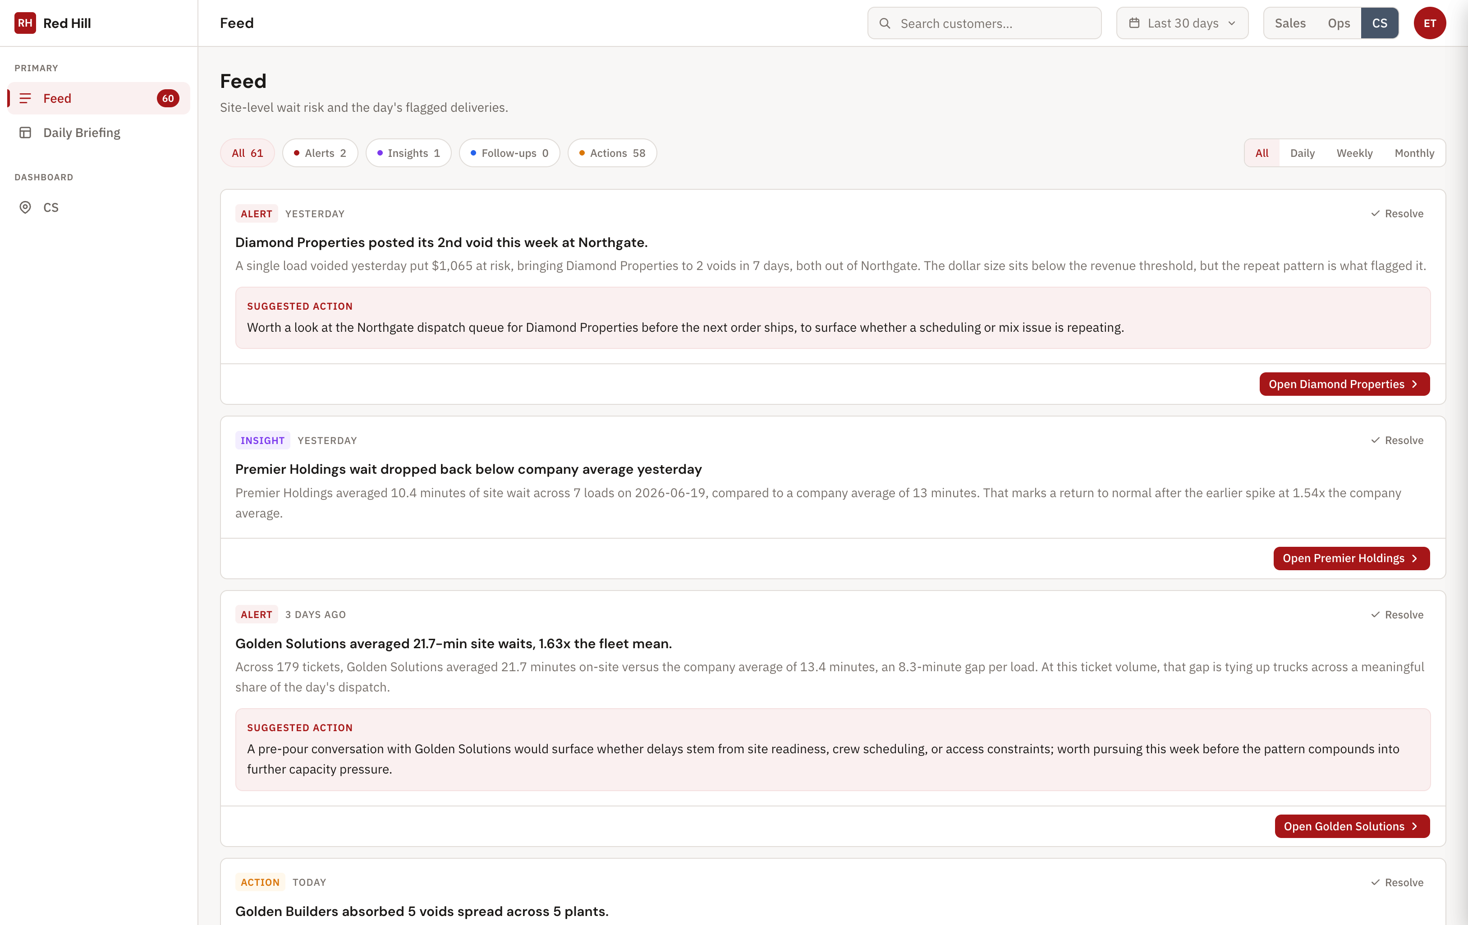1468x925 pixels.
Task: Click the ALERT tag on Golden Solutions card
Action: click(256, 614)
